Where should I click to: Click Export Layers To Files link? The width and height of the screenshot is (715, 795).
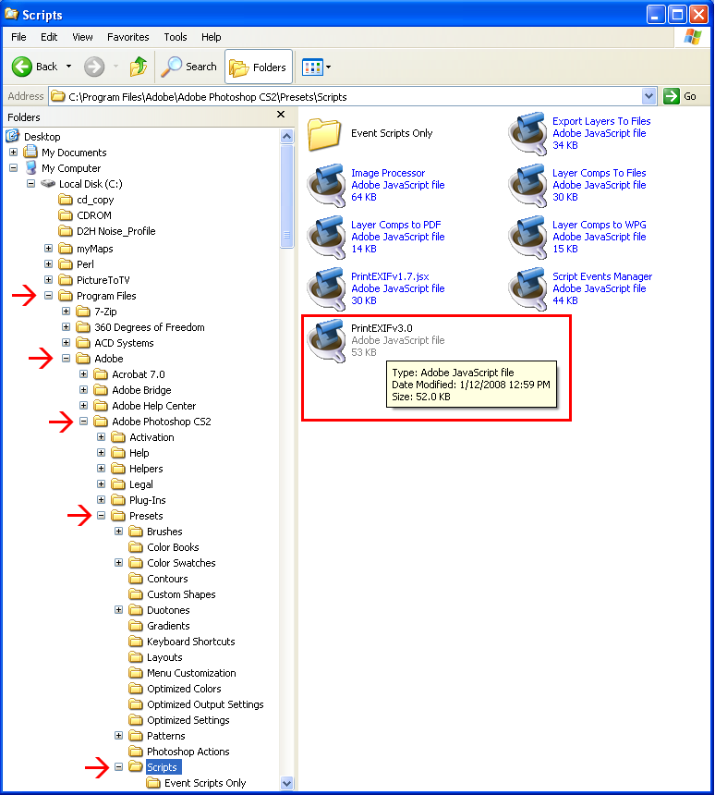[x=601, y=121]
